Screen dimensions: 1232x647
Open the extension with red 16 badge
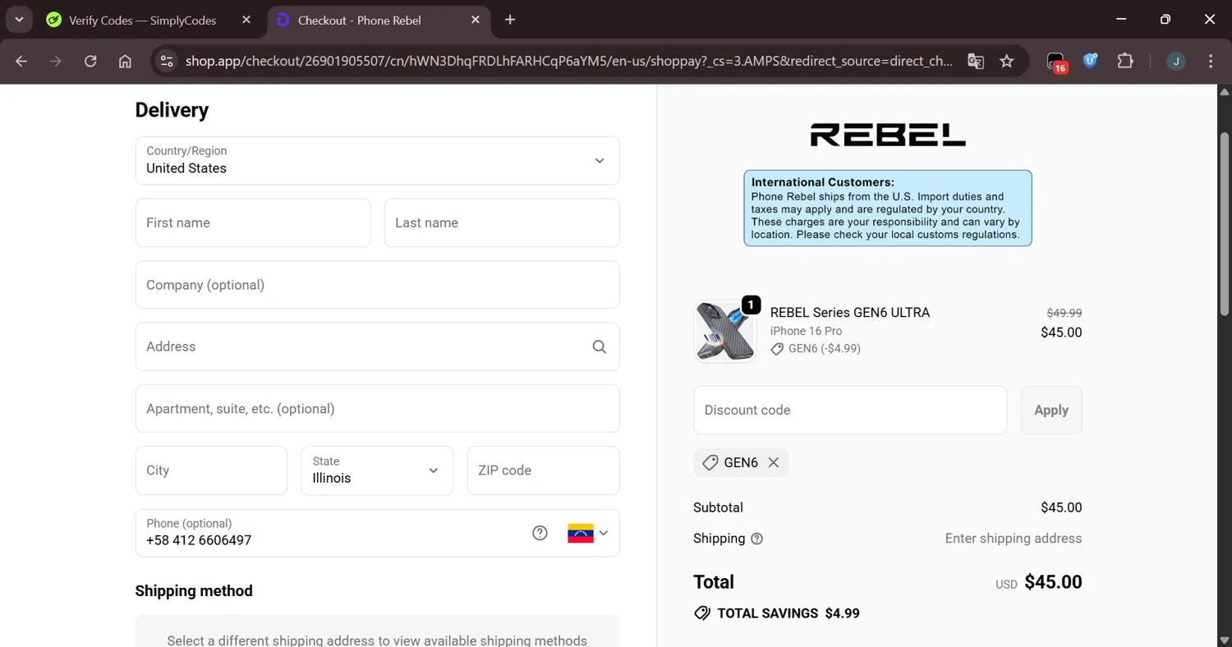1056,62
